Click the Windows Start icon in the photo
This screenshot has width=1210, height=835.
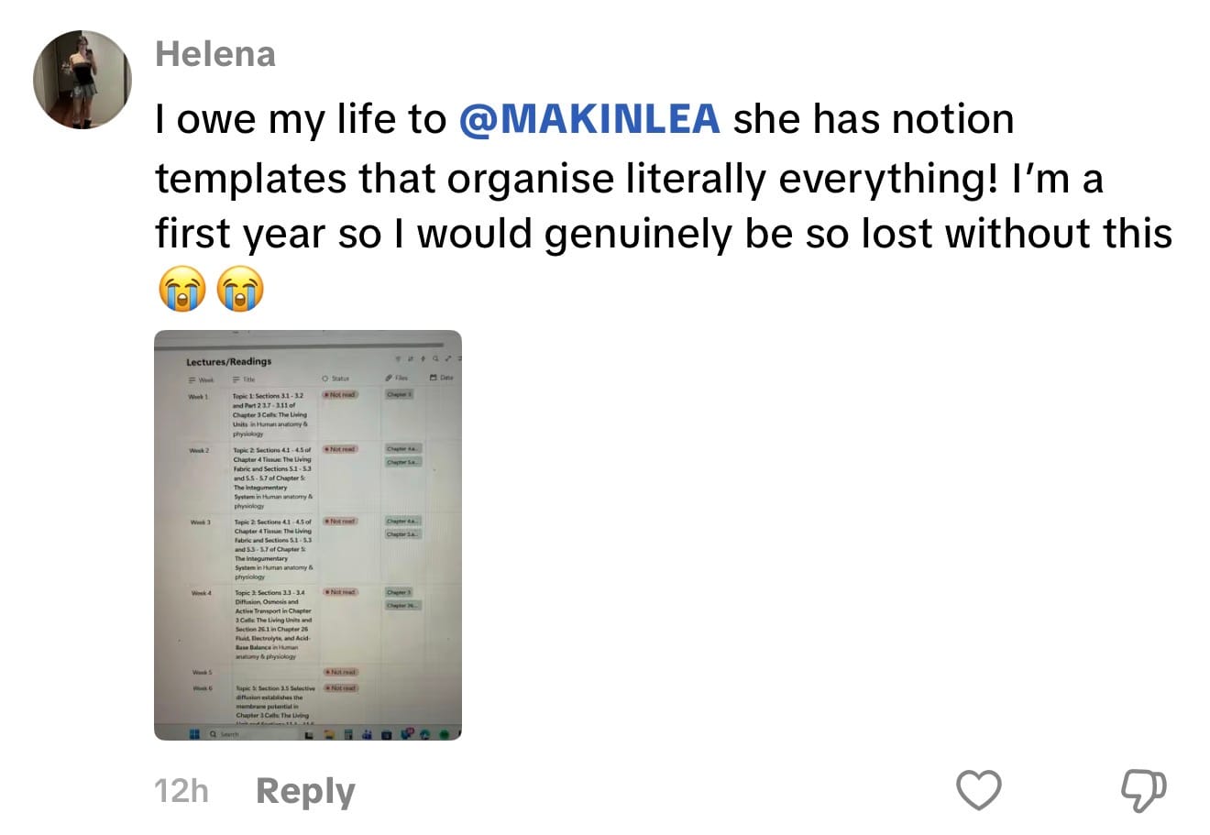(x=194, y=734)
